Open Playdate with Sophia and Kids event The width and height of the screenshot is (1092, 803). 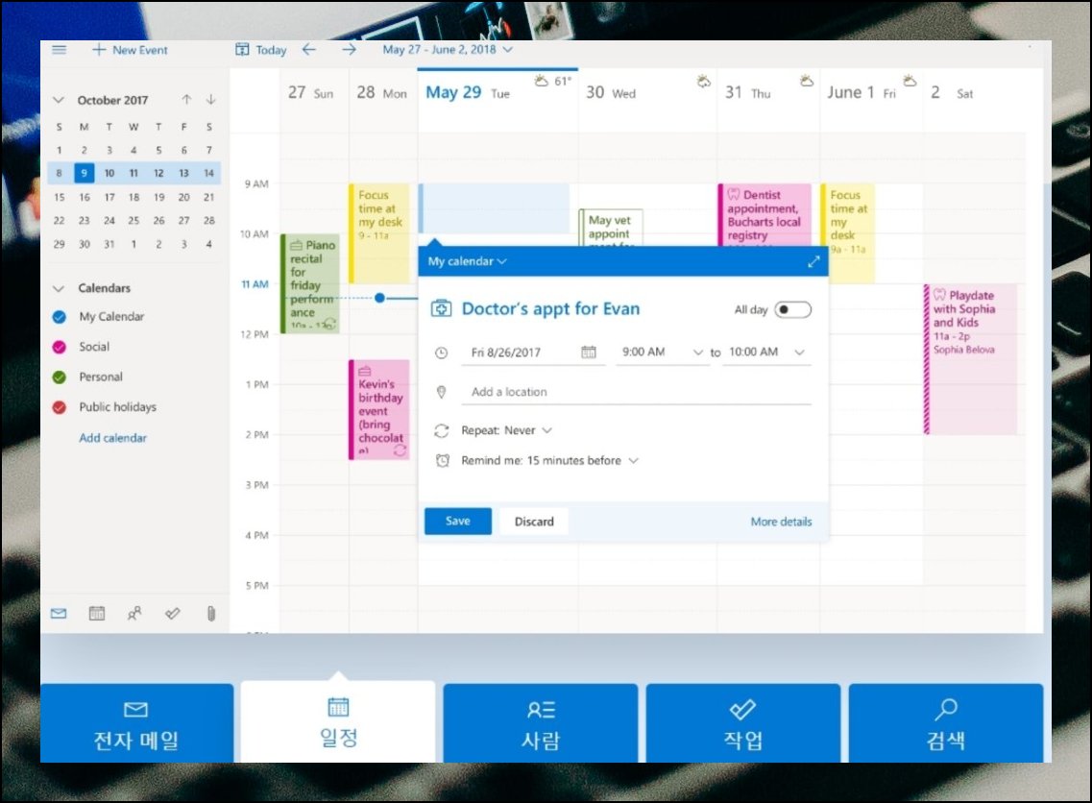(x=970, y=358)
